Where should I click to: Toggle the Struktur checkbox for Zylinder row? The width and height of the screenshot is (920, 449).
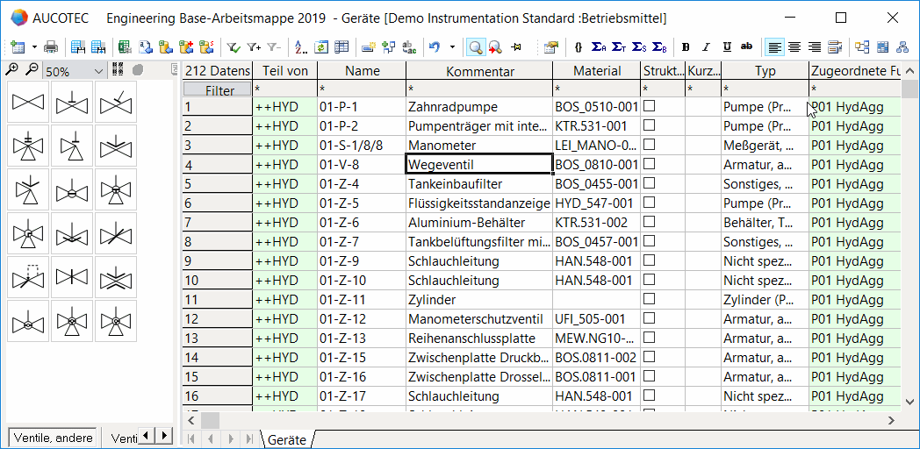[x=650, y=299]
